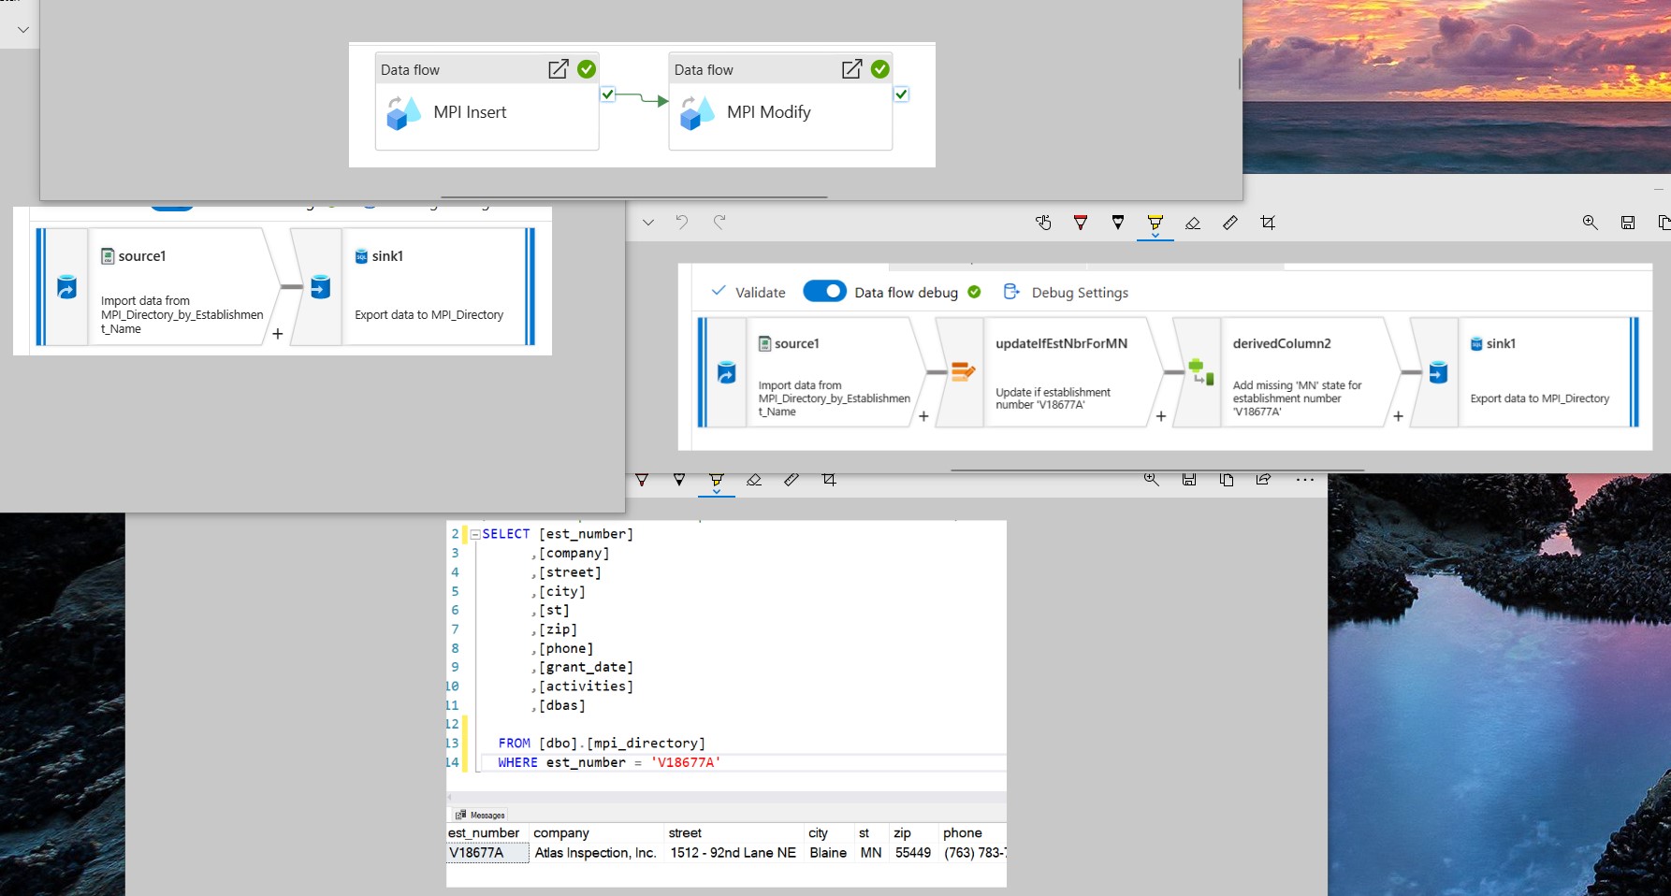Select the ruler above the data flow snip
Screen dimensions: 1671x896
[1230, 223]
